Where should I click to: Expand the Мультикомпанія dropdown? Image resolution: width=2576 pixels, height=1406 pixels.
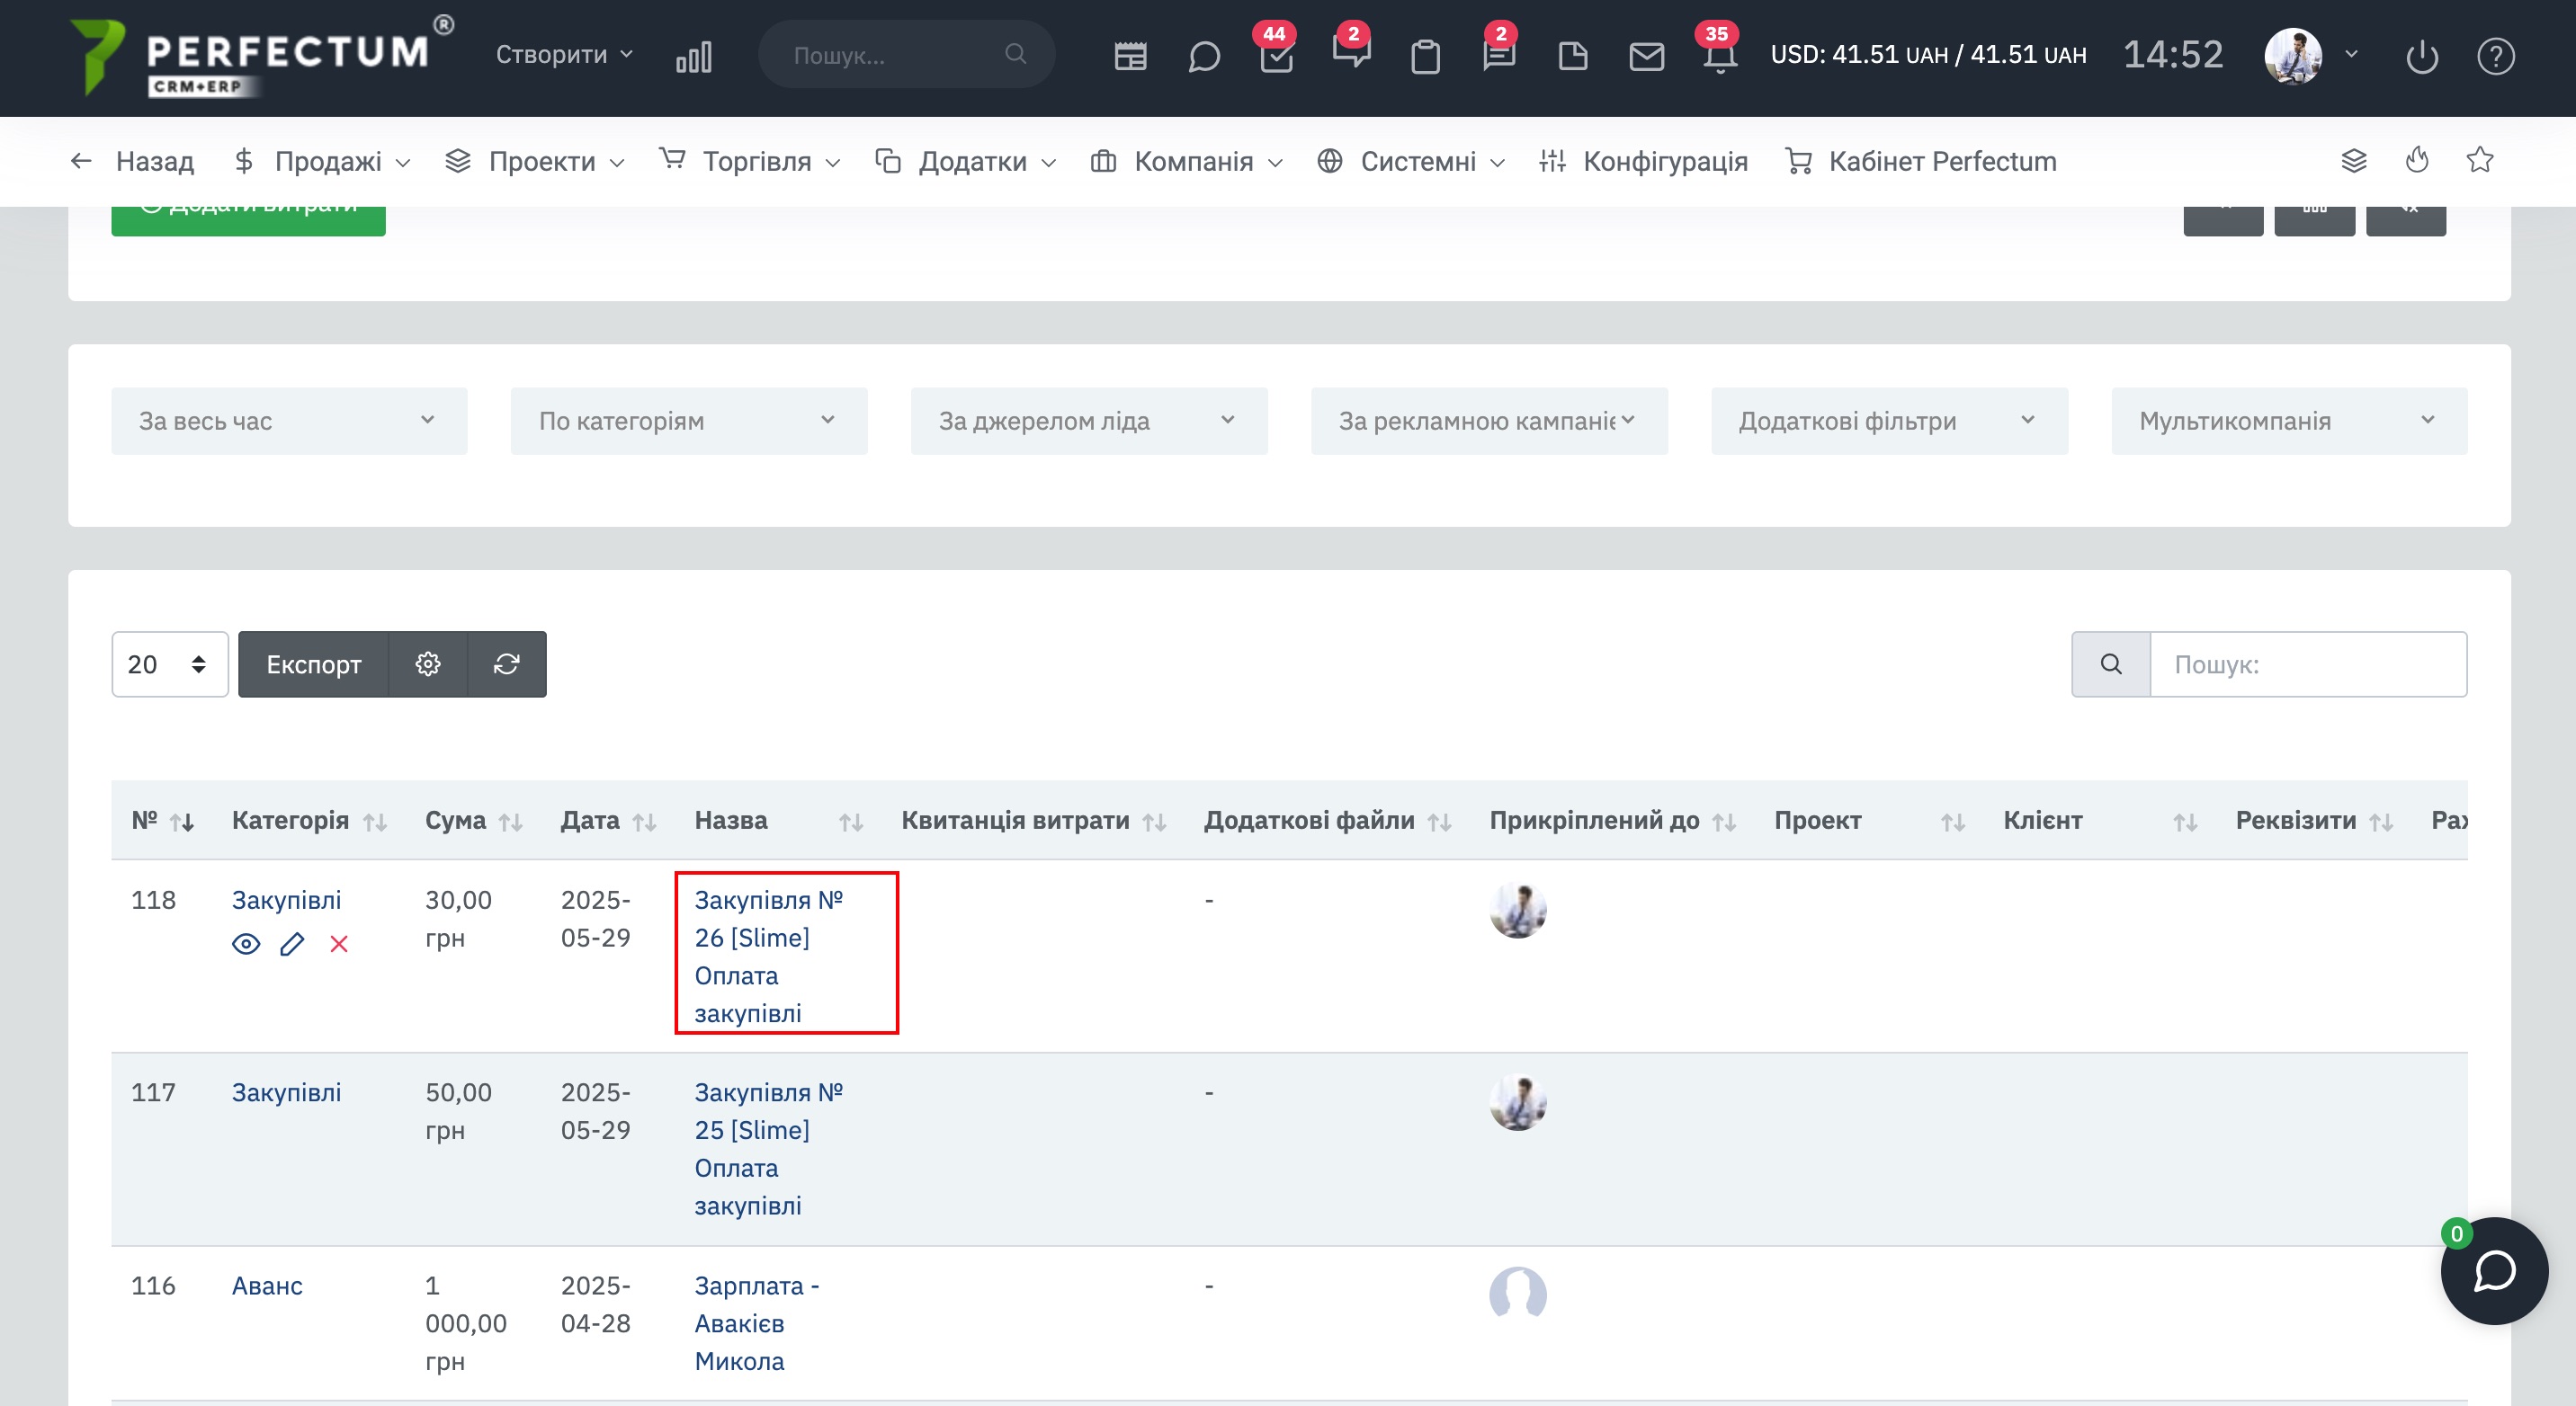2289,421
